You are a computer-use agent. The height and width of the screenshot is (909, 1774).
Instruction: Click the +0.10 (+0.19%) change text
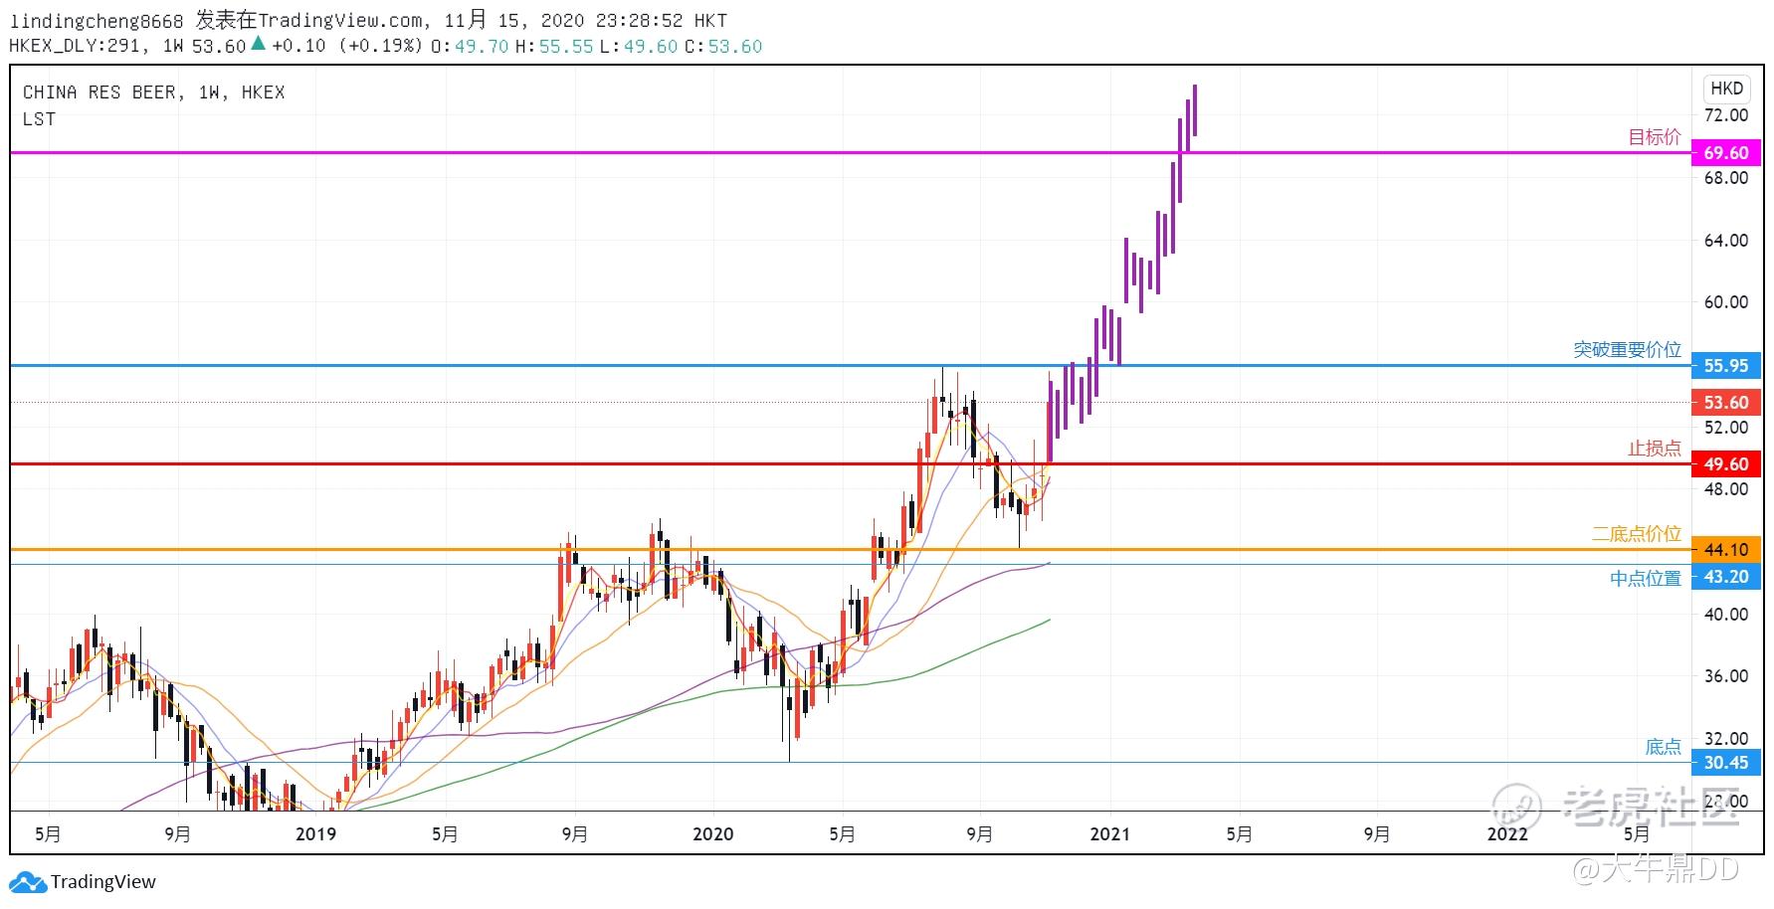pos(347,46)
